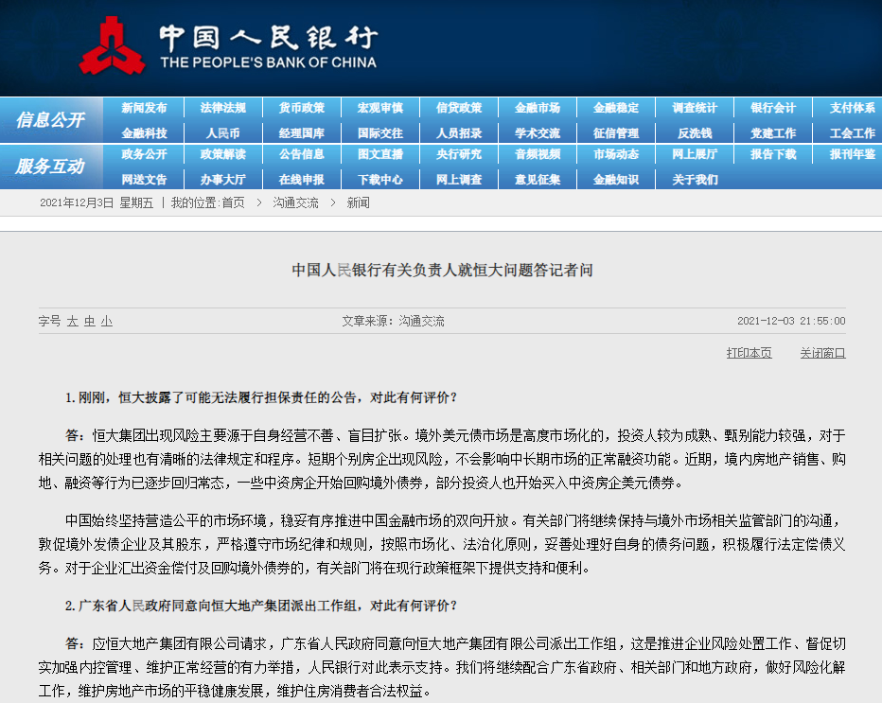Viewport: 882px width, 703px height.
Task: Go to 金融稳定 section
Action: (616, 108)
